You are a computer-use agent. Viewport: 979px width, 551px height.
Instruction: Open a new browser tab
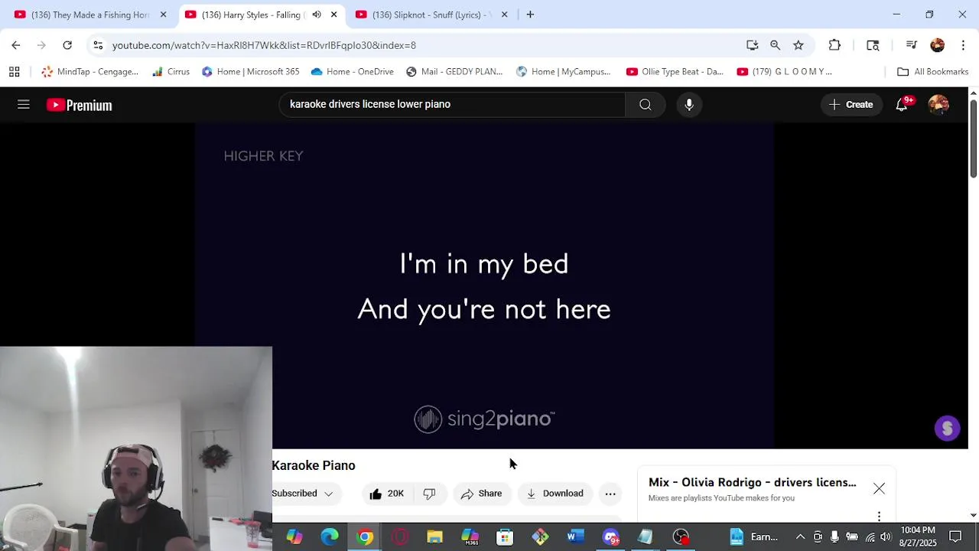pos(530,15)
